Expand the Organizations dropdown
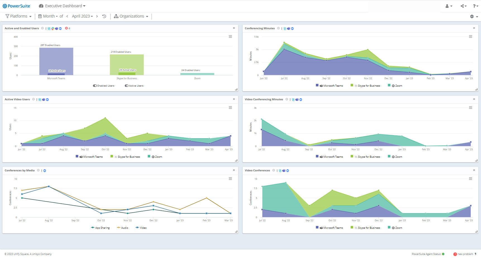This screenshot has height=258, width=481. point(131,16)
